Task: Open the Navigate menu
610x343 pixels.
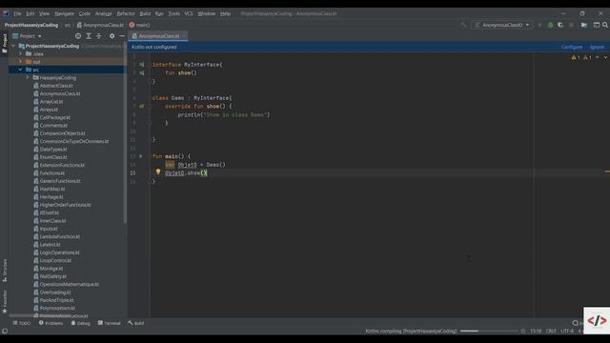Action: (64, 13)
